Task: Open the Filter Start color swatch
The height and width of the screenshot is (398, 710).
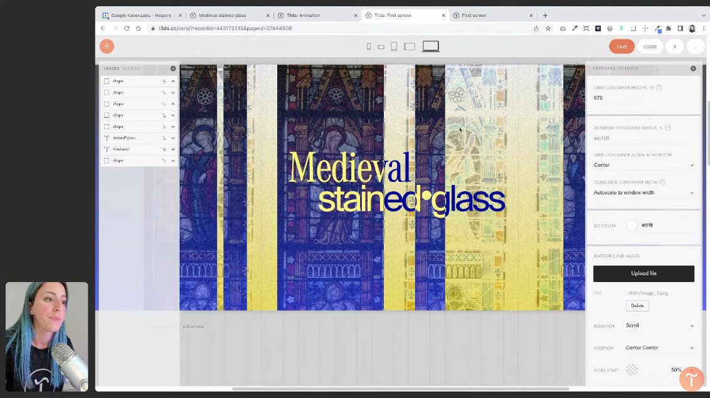Action: coord(632,370)
